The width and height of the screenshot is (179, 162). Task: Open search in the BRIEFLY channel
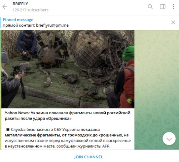click(150, 7)
